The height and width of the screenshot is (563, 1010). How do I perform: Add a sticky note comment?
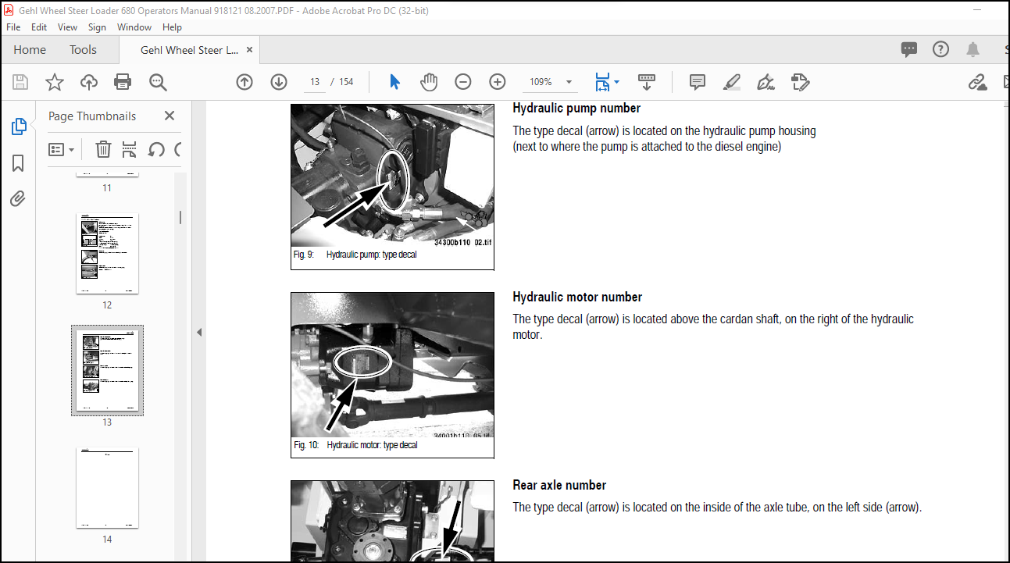coord(698,82)
